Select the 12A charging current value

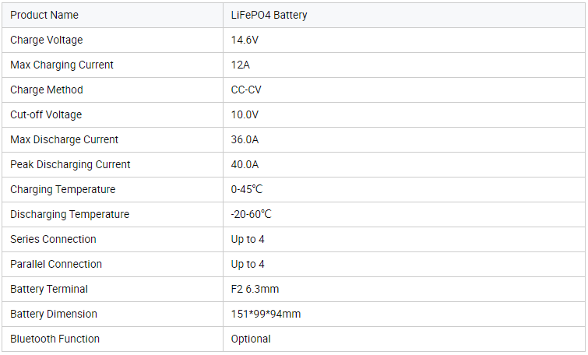241,65
